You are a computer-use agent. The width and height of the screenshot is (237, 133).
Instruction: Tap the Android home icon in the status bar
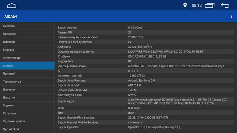[11, 6]
